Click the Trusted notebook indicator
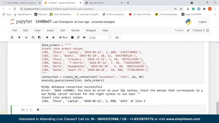The width and height of the screenshot is (219, 123). (179, 30)
